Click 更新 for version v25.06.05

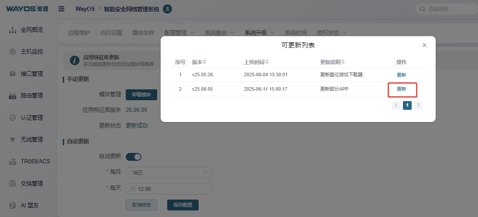click(x=402, y=89)
